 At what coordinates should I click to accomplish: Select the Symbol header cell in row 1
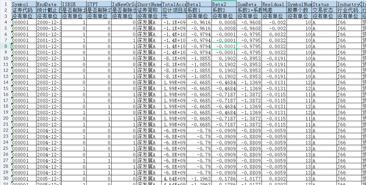pyautogui.click(x=23, y=4)
